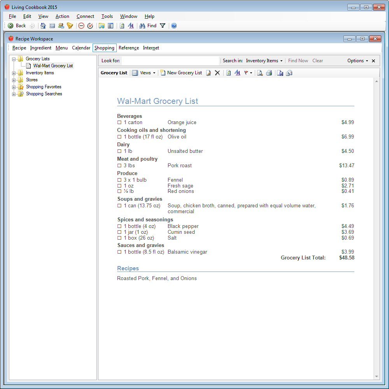Open the Connect menu
Image resolution: width=389 pixels, height=389 pixels.
click(x=85, y=16)
